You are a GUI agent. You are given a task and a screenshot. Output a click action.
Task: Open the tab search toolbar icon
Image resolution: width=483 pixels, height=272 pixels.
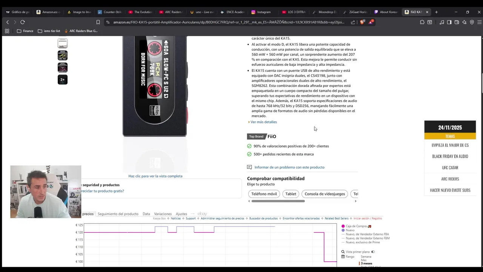[429, 22]
